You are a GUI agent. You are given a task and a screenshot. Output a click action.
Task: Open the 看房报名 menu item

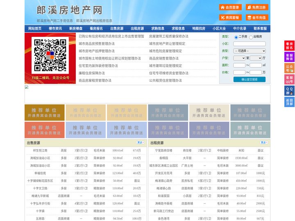pos(96,29)
